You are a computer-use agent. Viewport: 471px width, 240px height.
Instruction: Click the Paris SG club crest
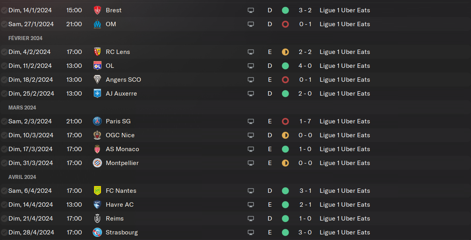(97, 121)
